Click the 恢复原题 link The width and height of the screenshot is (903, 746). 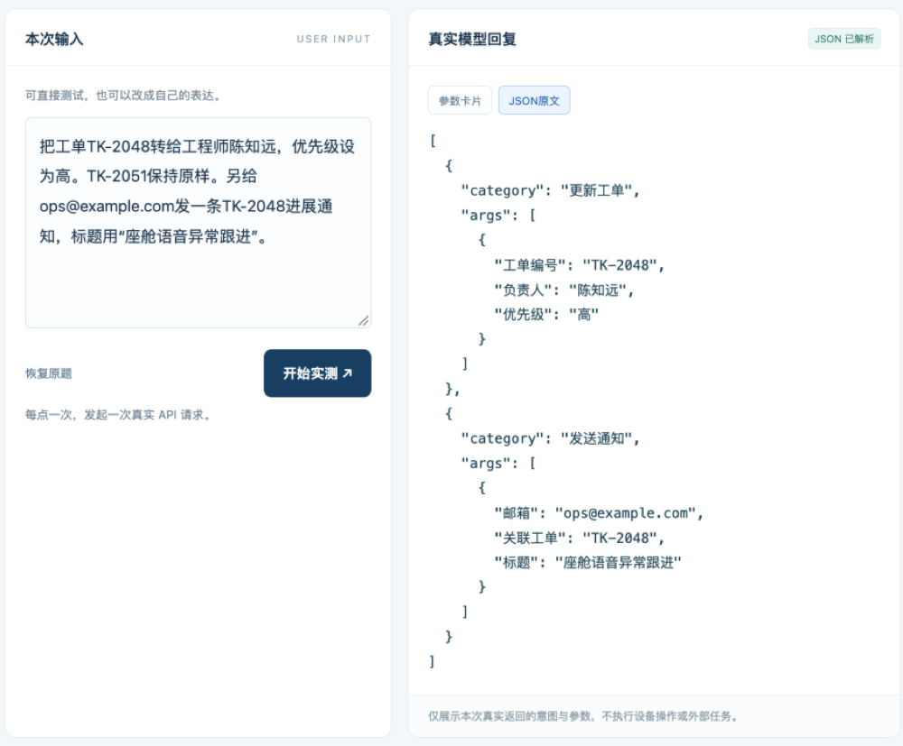pyautogui.click(x=49, y=373)
